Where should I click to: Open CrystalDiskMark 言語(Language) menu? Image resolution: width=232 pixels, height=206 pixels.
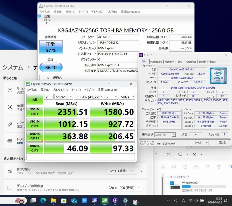[x=108, y=90]
